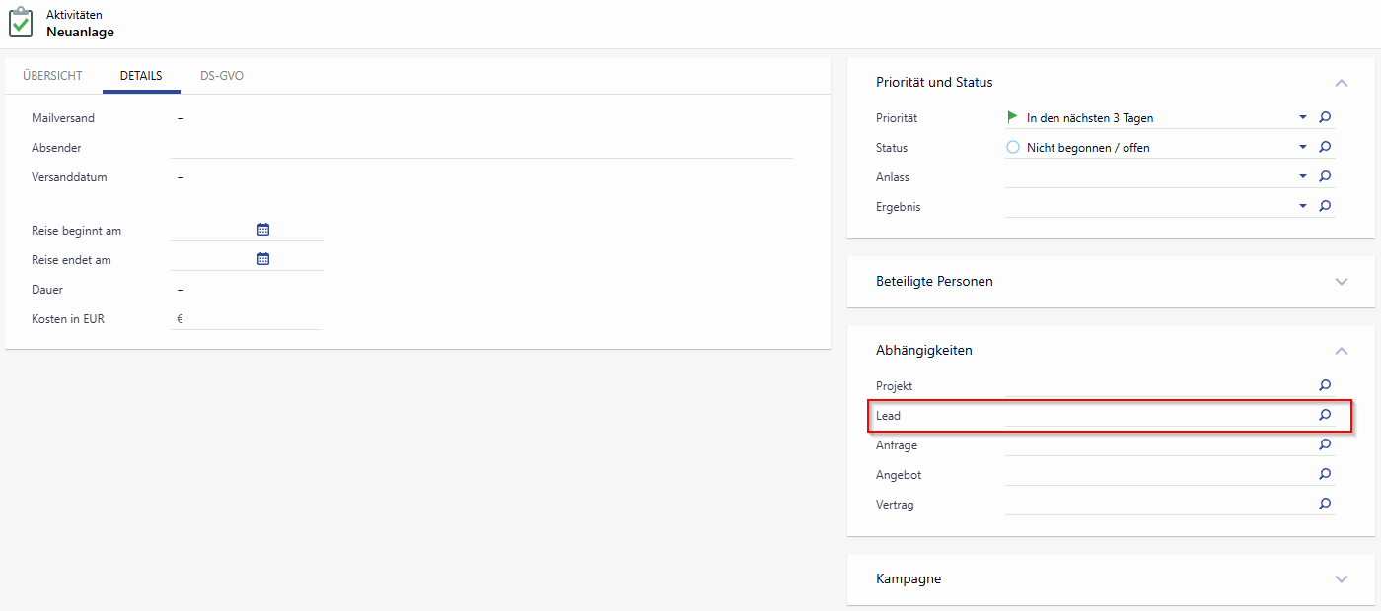Open calendar picker for Reise endet am
This screenshot has width=1381, height=611.
[263, 259]
